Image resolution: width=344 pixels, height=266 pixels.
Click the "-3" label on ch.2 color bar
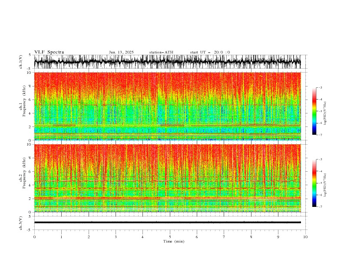tap(320, 160)
